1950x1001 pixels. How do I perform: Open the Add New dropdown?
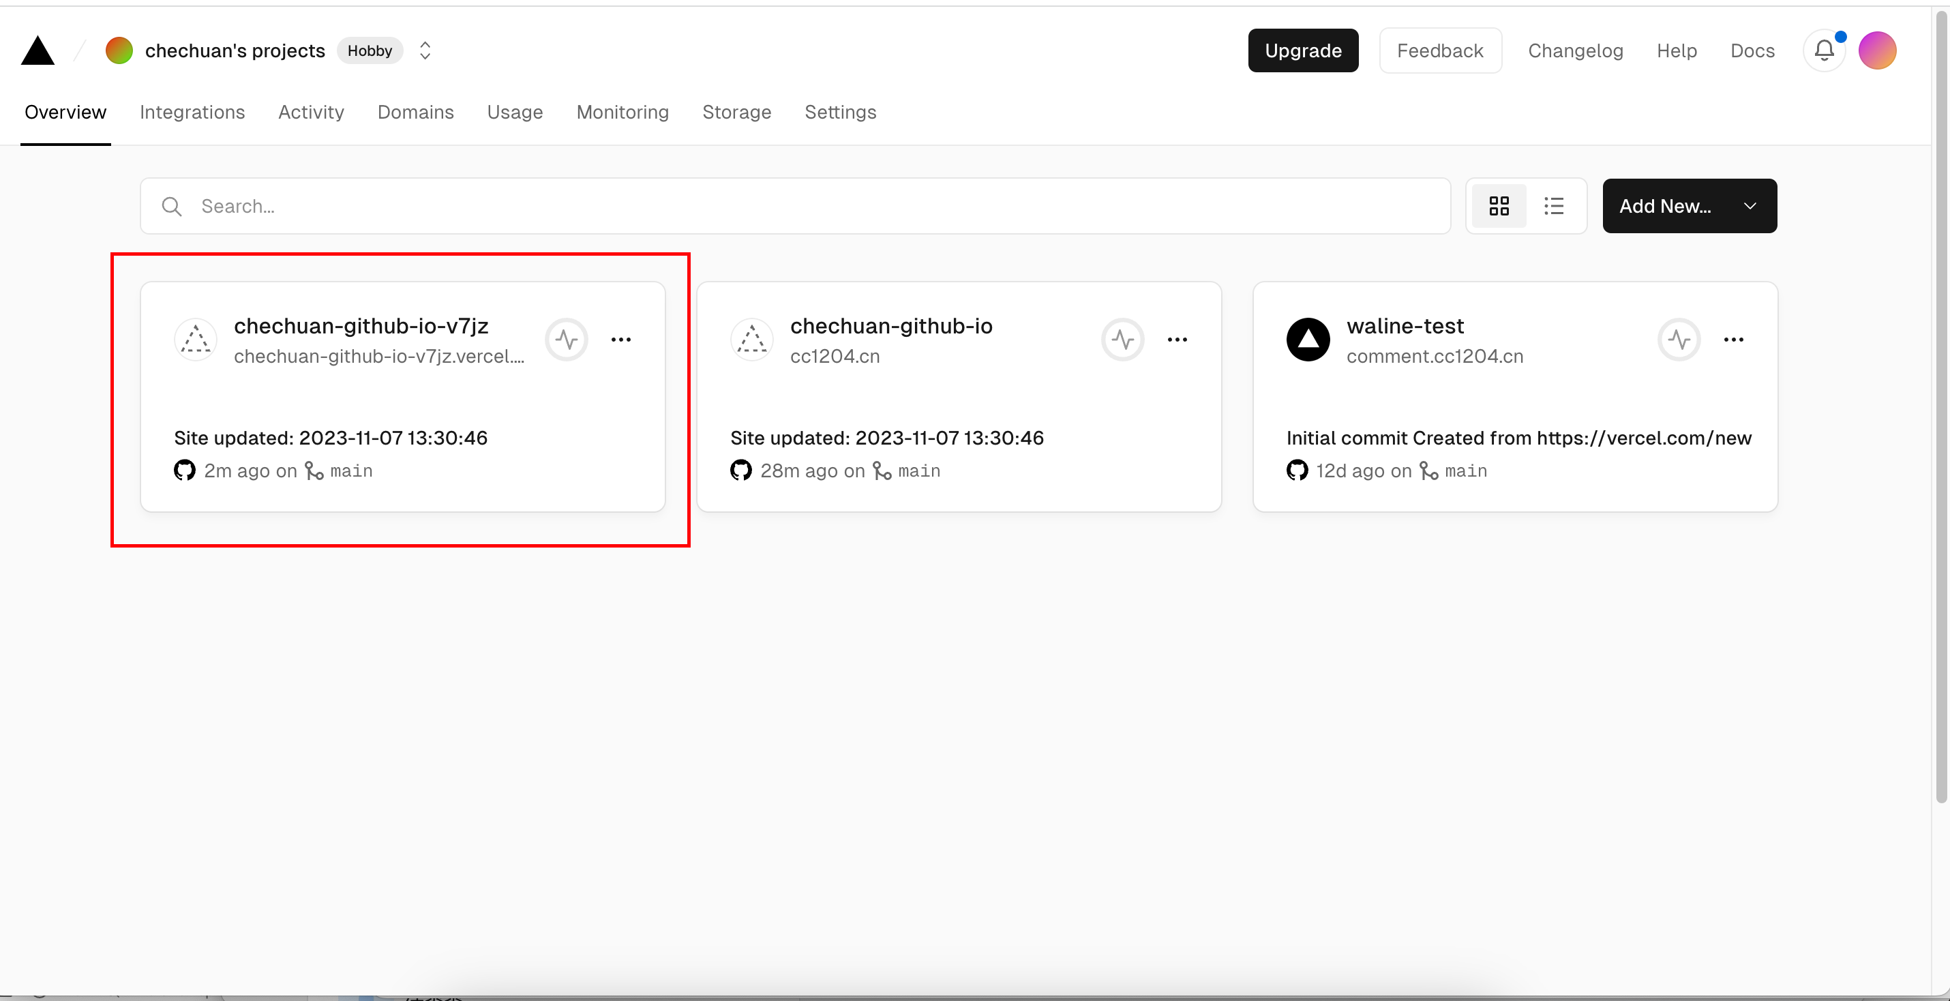(x=1690, y=206)
